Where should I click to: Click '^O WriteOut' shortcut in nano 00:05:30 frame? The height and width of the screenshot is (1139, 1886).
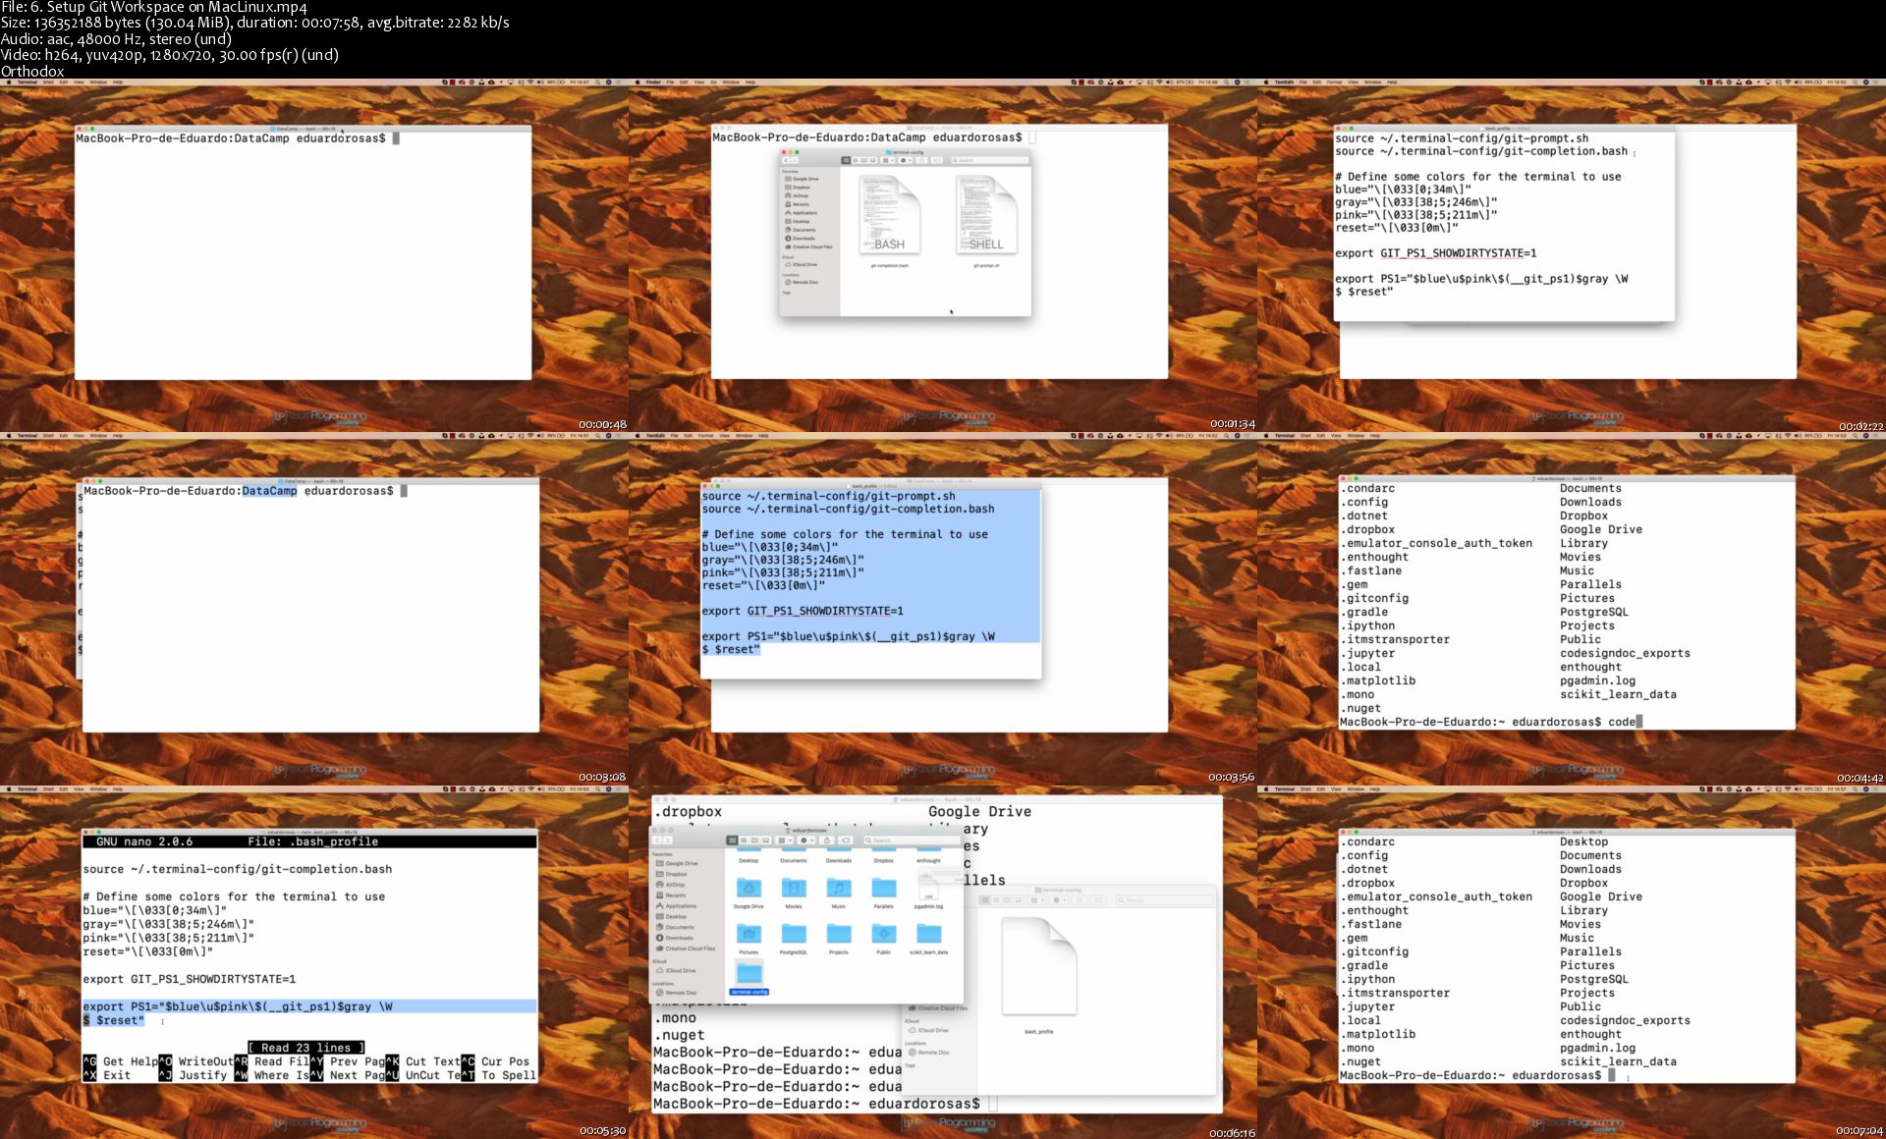(195, 1061)
